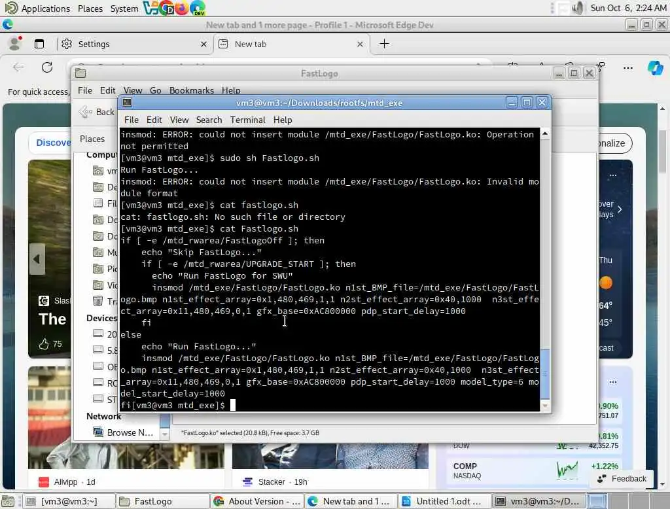Close the Settings tab in Edge

(x=204, y=44)
